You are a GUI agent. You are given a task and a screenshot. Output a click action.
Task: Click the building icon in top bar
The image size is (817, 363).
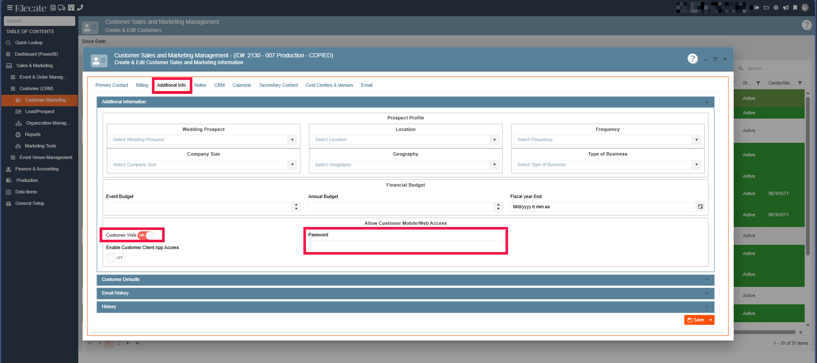coord(71,8)
